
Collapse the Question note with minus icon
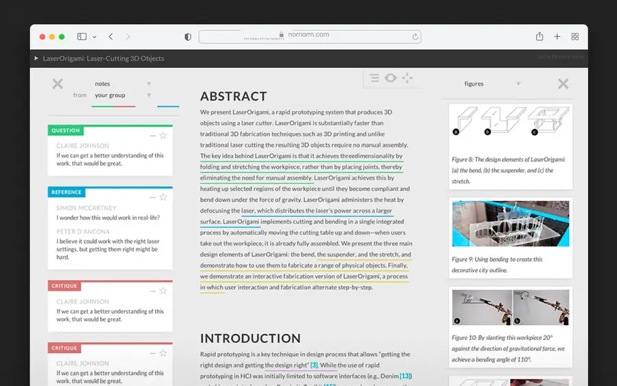pyautogui.click(x=153, y=136)
